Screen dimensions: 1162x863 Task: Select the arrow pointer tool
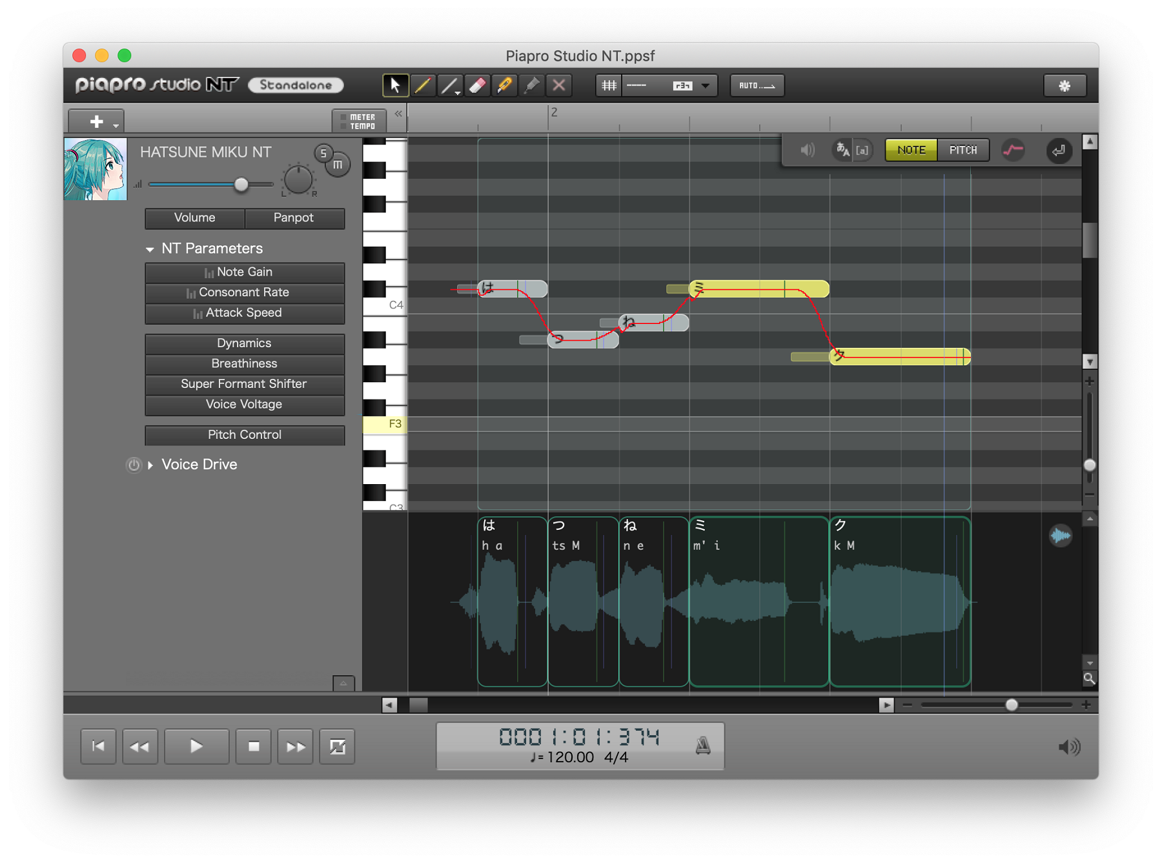tap(395, 85)
